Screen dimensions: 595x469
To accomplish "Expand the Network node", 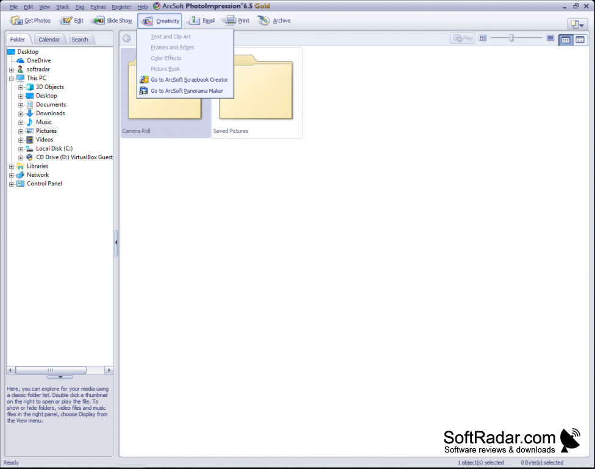I will tap(12, 176).
